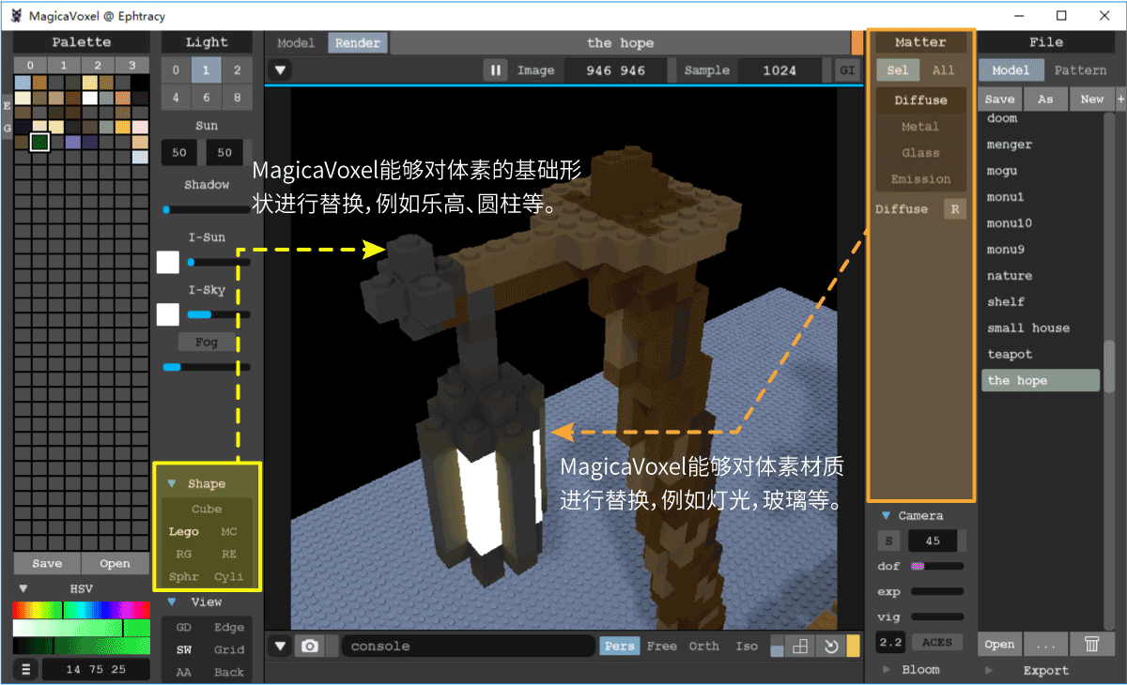
Task: Open the console dropdown arrow
Action: click(x=280, y=647)
